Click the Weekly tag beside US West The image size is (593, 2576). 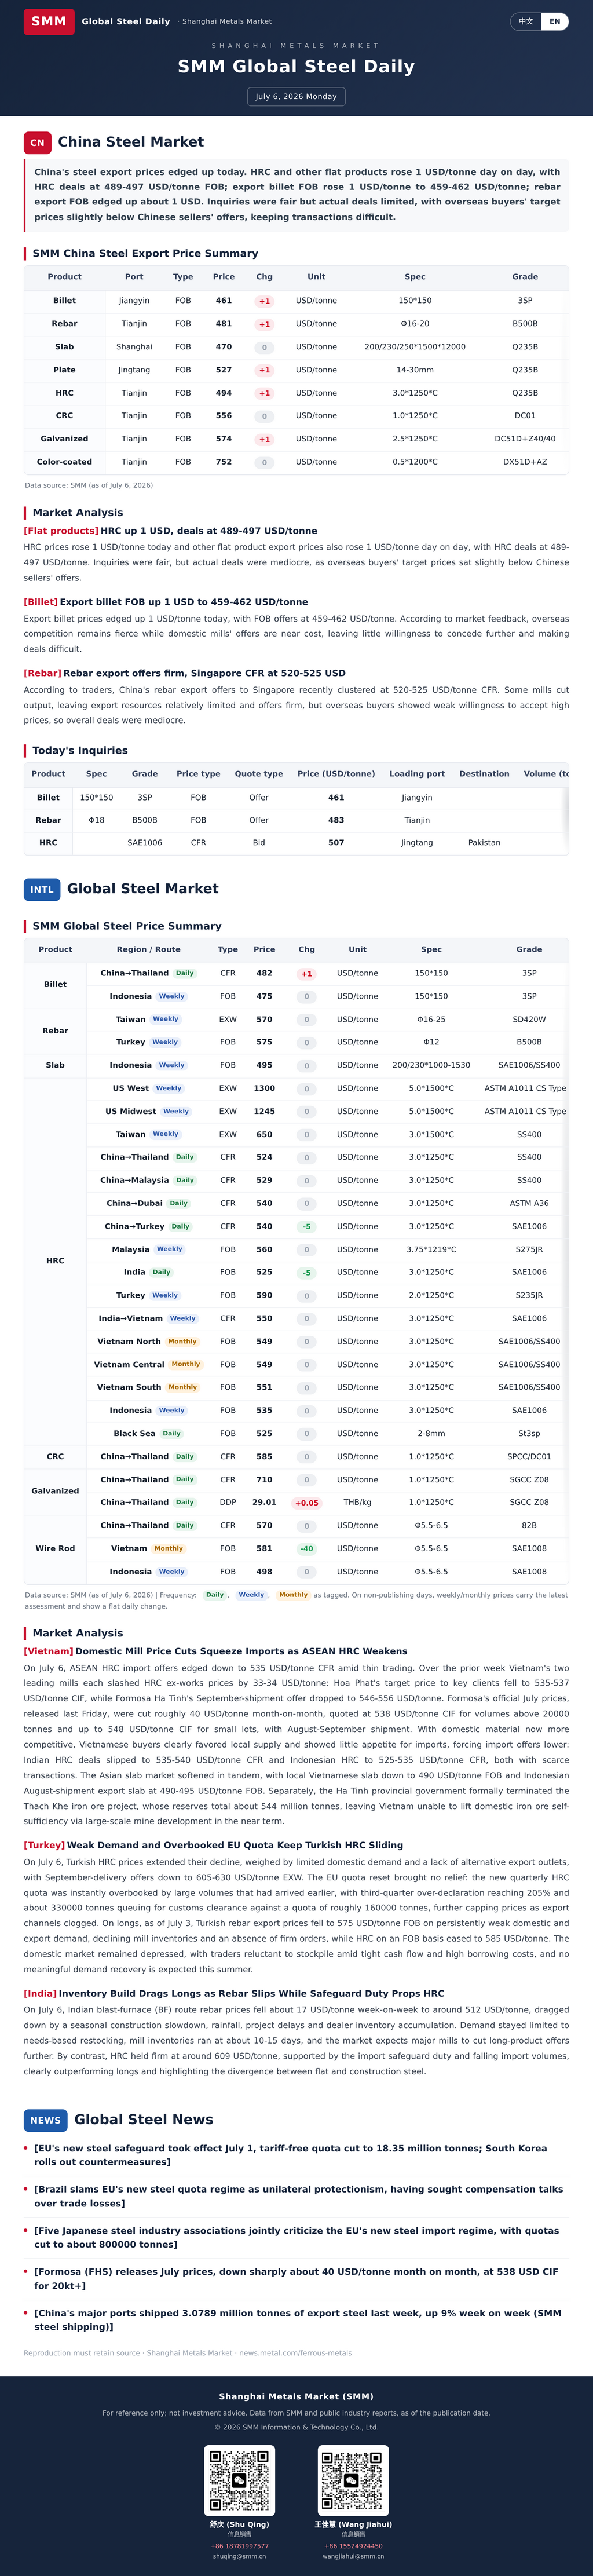point(169,1088)
